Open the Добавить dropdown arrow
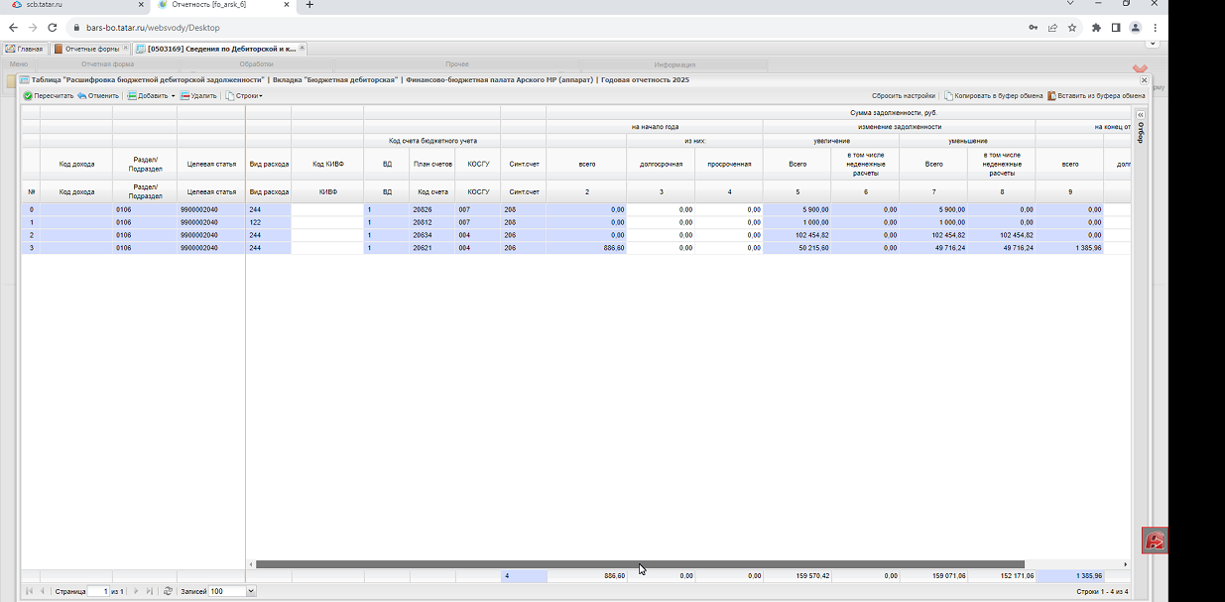Image resolution: width=1225 pixels, height=602 pixels. pyautogui.click(x=173, y=96)
